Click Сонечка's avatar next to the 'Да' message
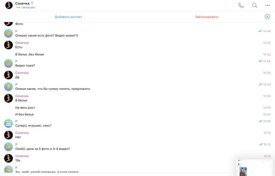The width and height of the screenshot is (275, 176). coord(9,75)
